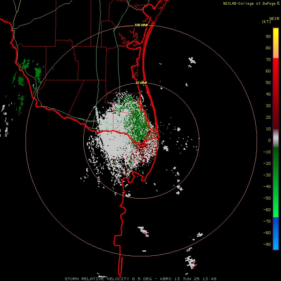Click the -30 value on velocity scale
Screen dimensions: 281x281
coord(267,175)
